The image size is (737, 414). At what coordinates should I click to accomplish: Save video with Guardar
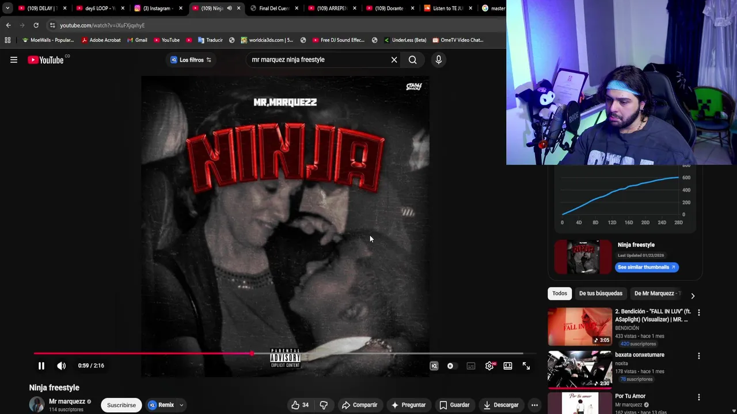click(x=454, y=405)
